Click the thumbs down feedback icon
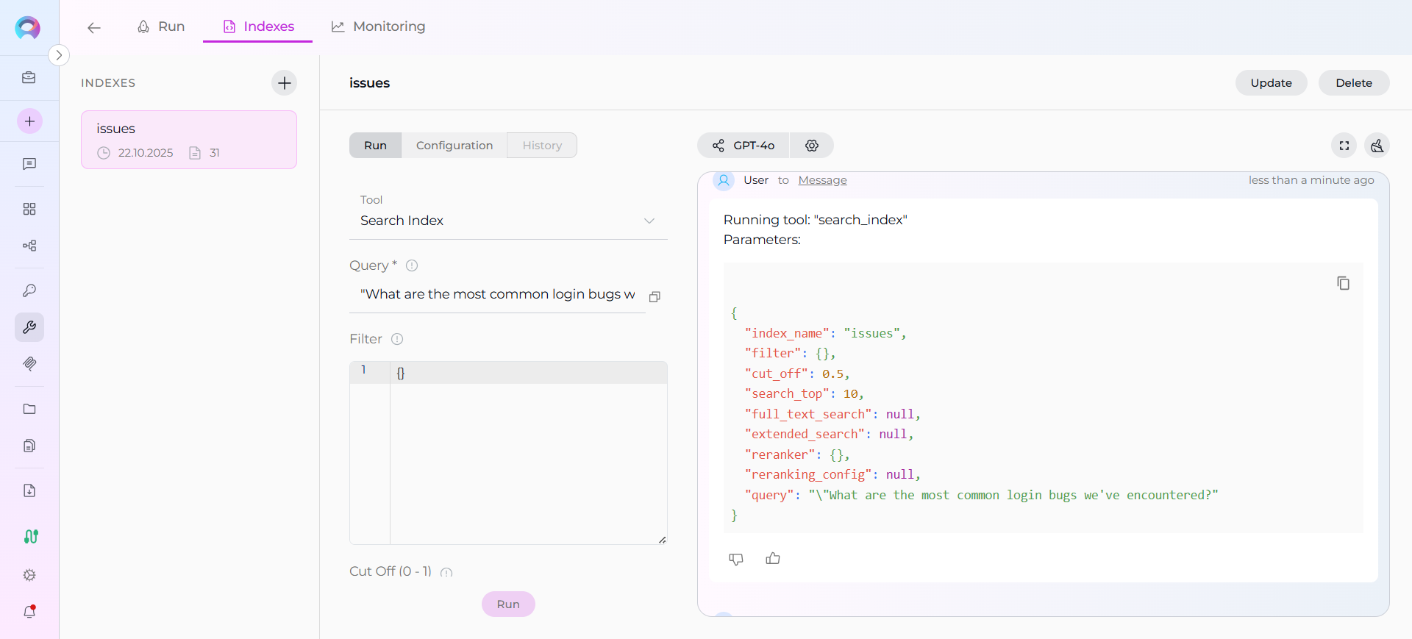Screen dimensions: 1412x639 click(x=735, y=559)
